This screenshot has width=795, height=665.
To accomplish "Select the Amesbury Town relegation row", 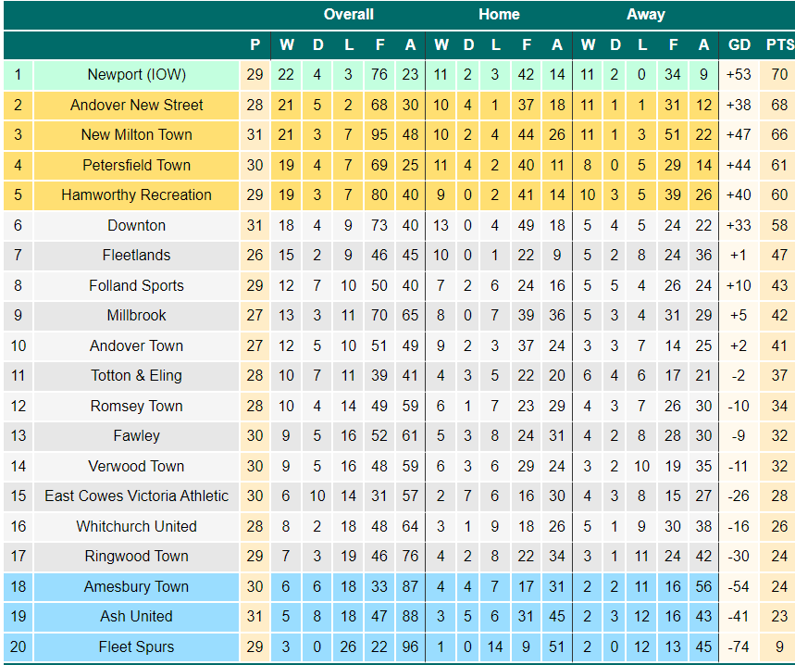I will [399, 586].
